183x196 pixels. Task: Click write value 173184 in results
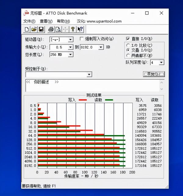tap(141, 166)
